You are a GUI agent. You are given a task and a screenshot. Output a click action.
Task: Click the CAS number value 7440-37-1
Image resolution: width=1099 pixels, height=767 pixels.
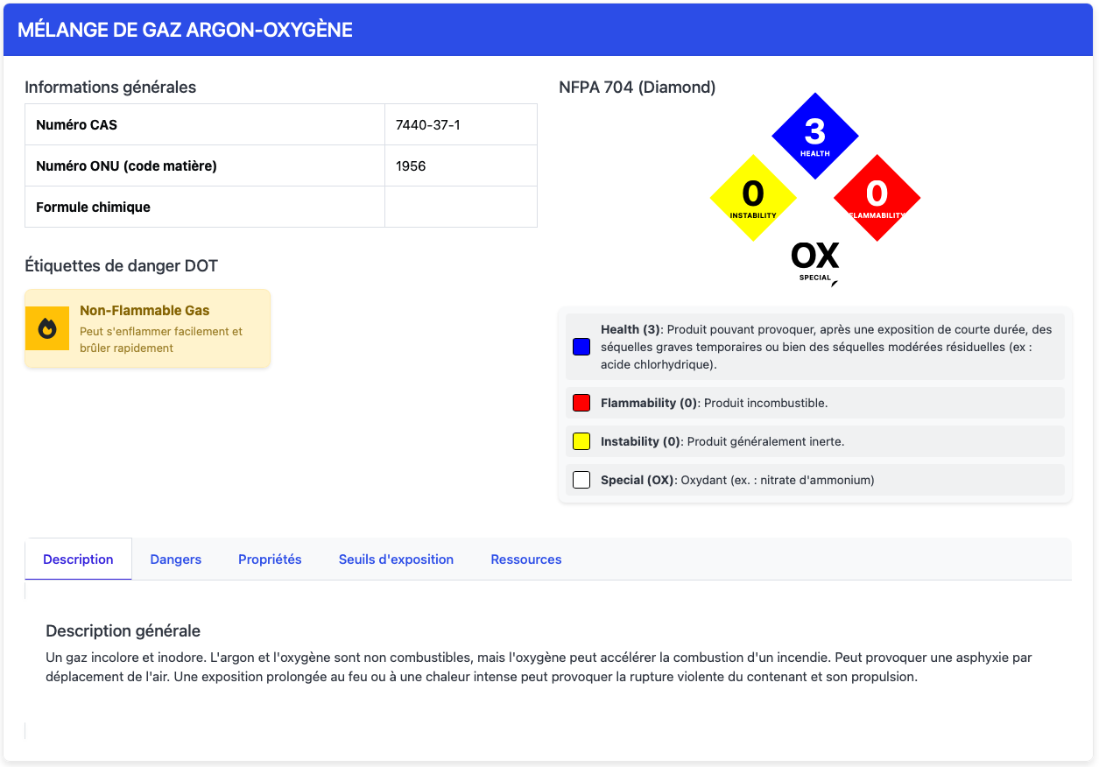pos(428,125)
